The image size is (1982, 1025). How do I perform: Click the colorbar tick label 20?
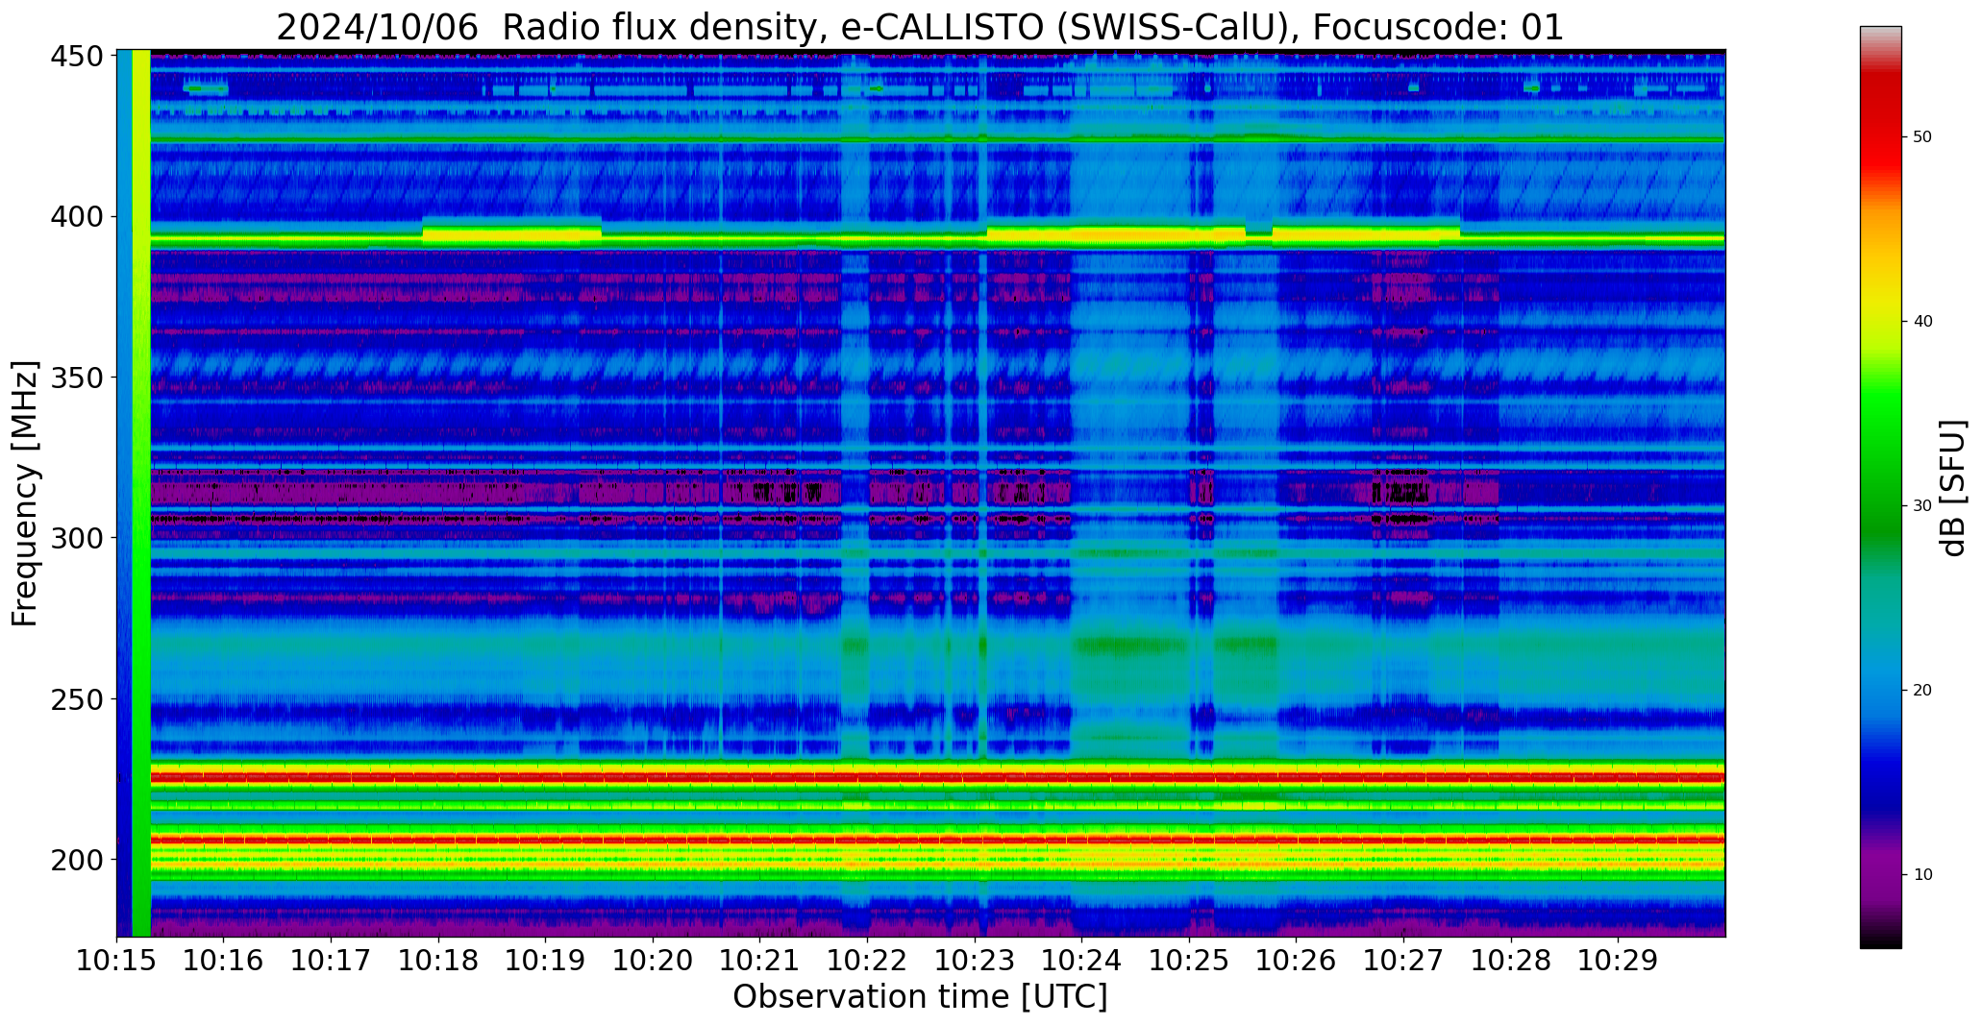pos(1922,691)
